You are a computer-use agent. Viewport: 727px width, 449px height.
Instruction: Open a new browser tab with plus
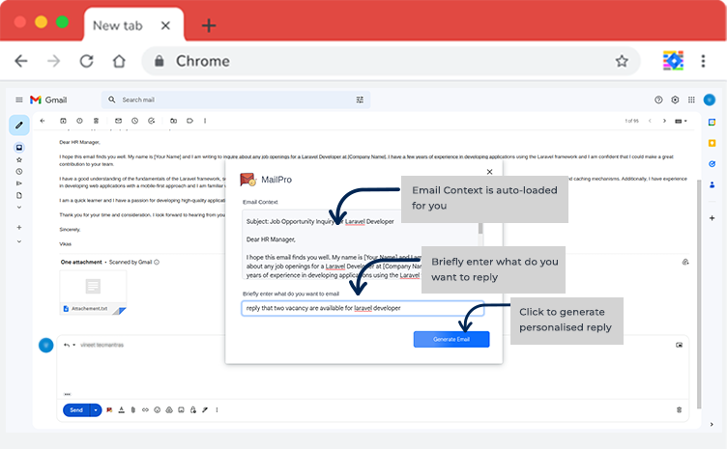click(208, 26)
